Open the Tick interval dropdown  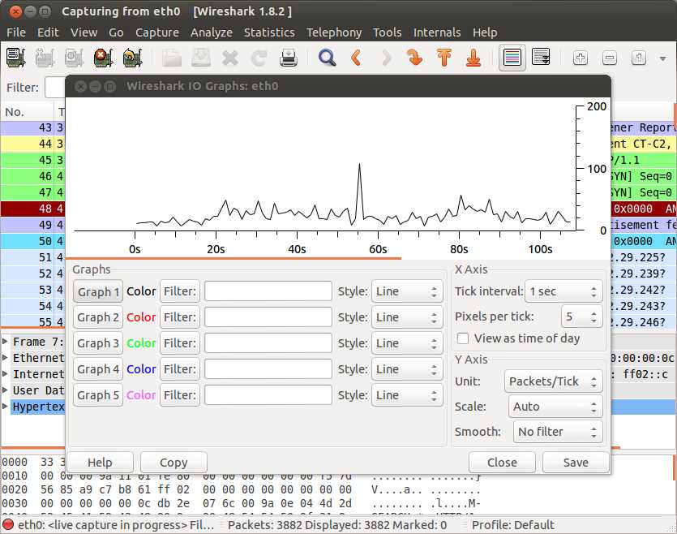pyautogui.click(x=563, y=291)
